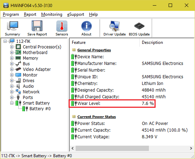195x159 pixels.
Task: Launch Driver Update tool
Action: [x=114, y=26]
